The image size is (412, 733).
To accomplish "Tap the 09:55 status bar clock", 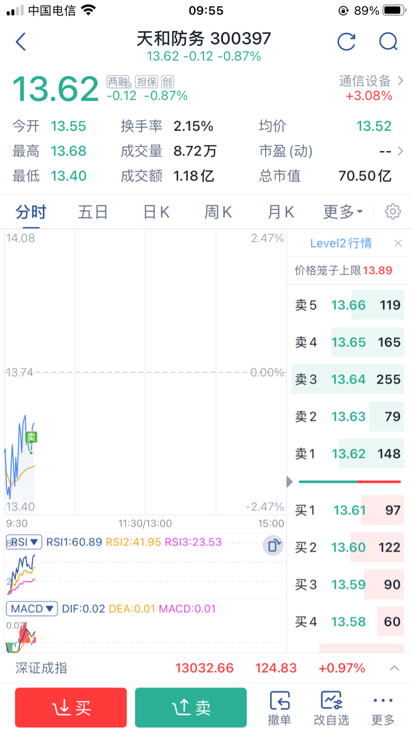I will (x=206, y=10).
